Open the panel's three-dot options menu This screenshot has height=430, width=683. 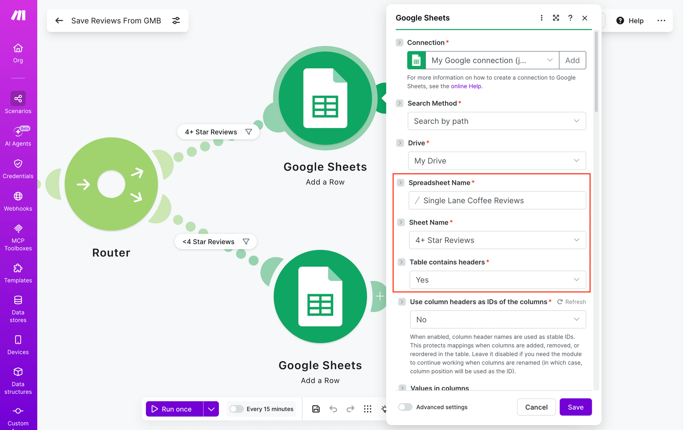(x=542, y=18)
